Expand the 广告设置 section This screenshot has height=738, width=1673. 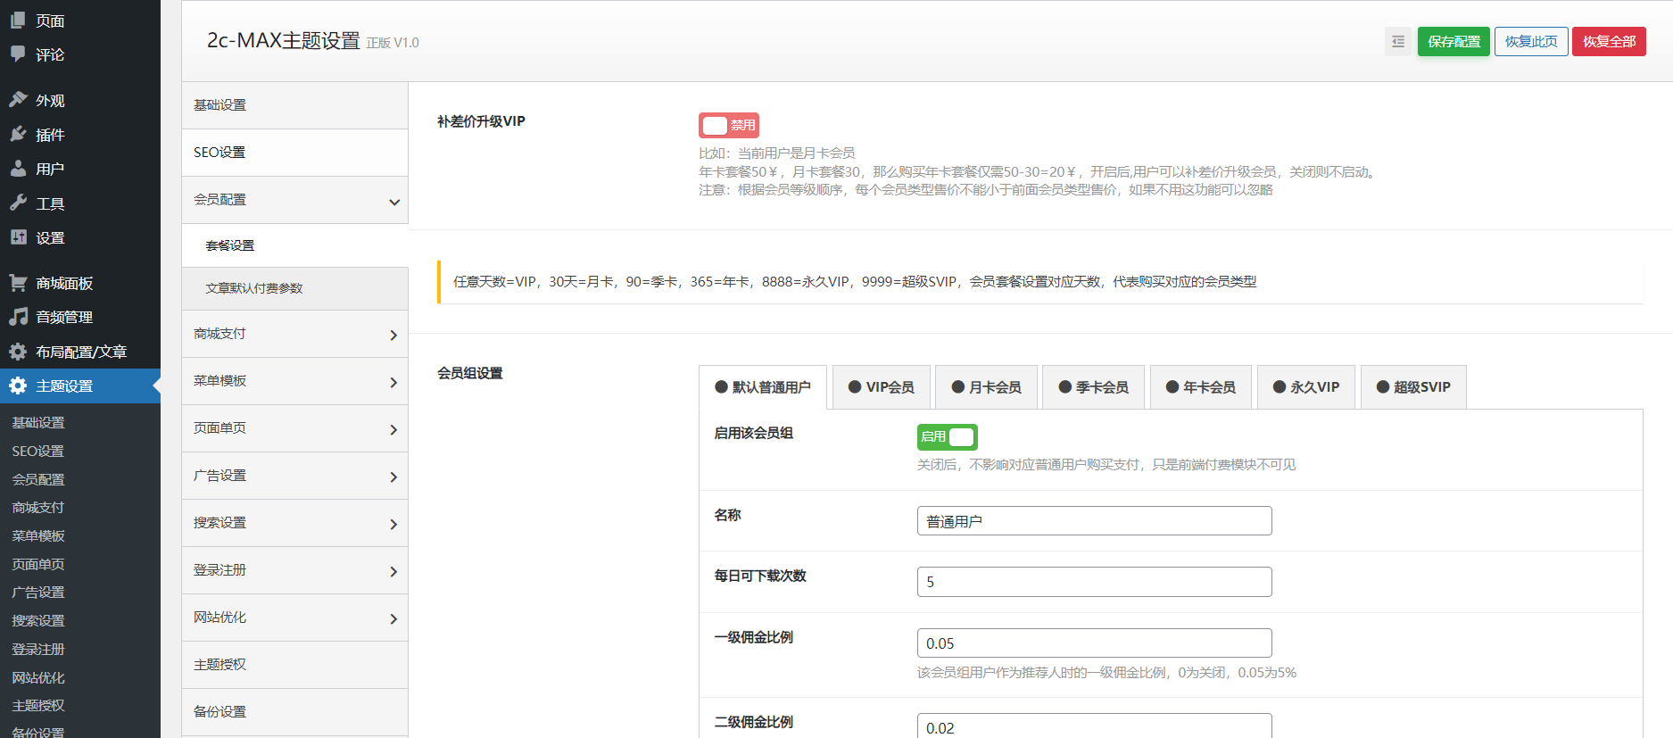coord(294,476)
